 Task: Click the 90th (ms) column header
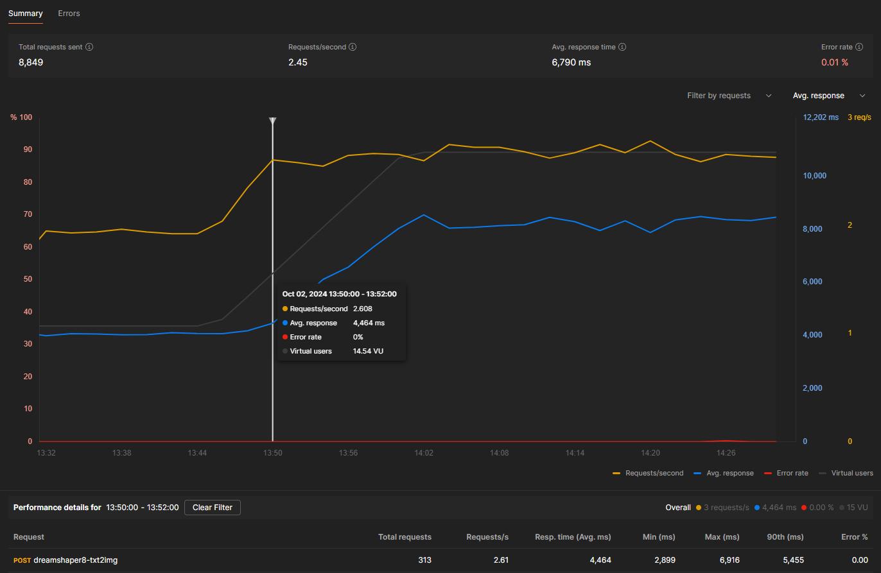[785, 537]
